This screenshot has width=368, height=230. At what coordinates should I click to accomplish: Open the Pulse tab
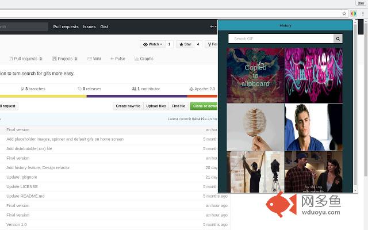coord(117,59)
